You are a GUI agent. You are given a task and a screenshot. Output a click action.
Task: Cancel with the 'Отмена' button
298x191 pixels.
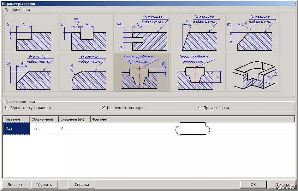[282, 185]
